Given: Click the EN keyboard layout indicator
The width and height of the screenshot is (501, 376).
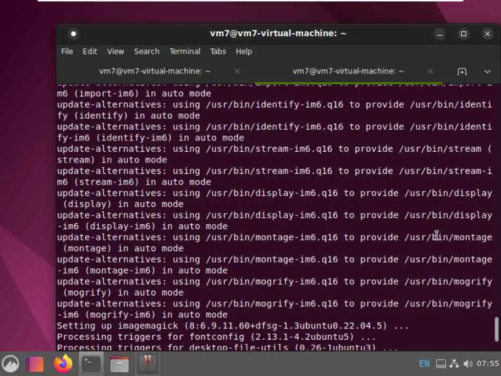Looking at the screenshot, I should coord(424,364).
